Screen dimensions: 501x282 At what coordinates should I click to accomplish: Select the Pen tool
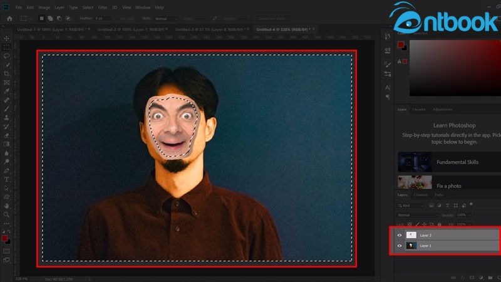(x=6, y=170)
